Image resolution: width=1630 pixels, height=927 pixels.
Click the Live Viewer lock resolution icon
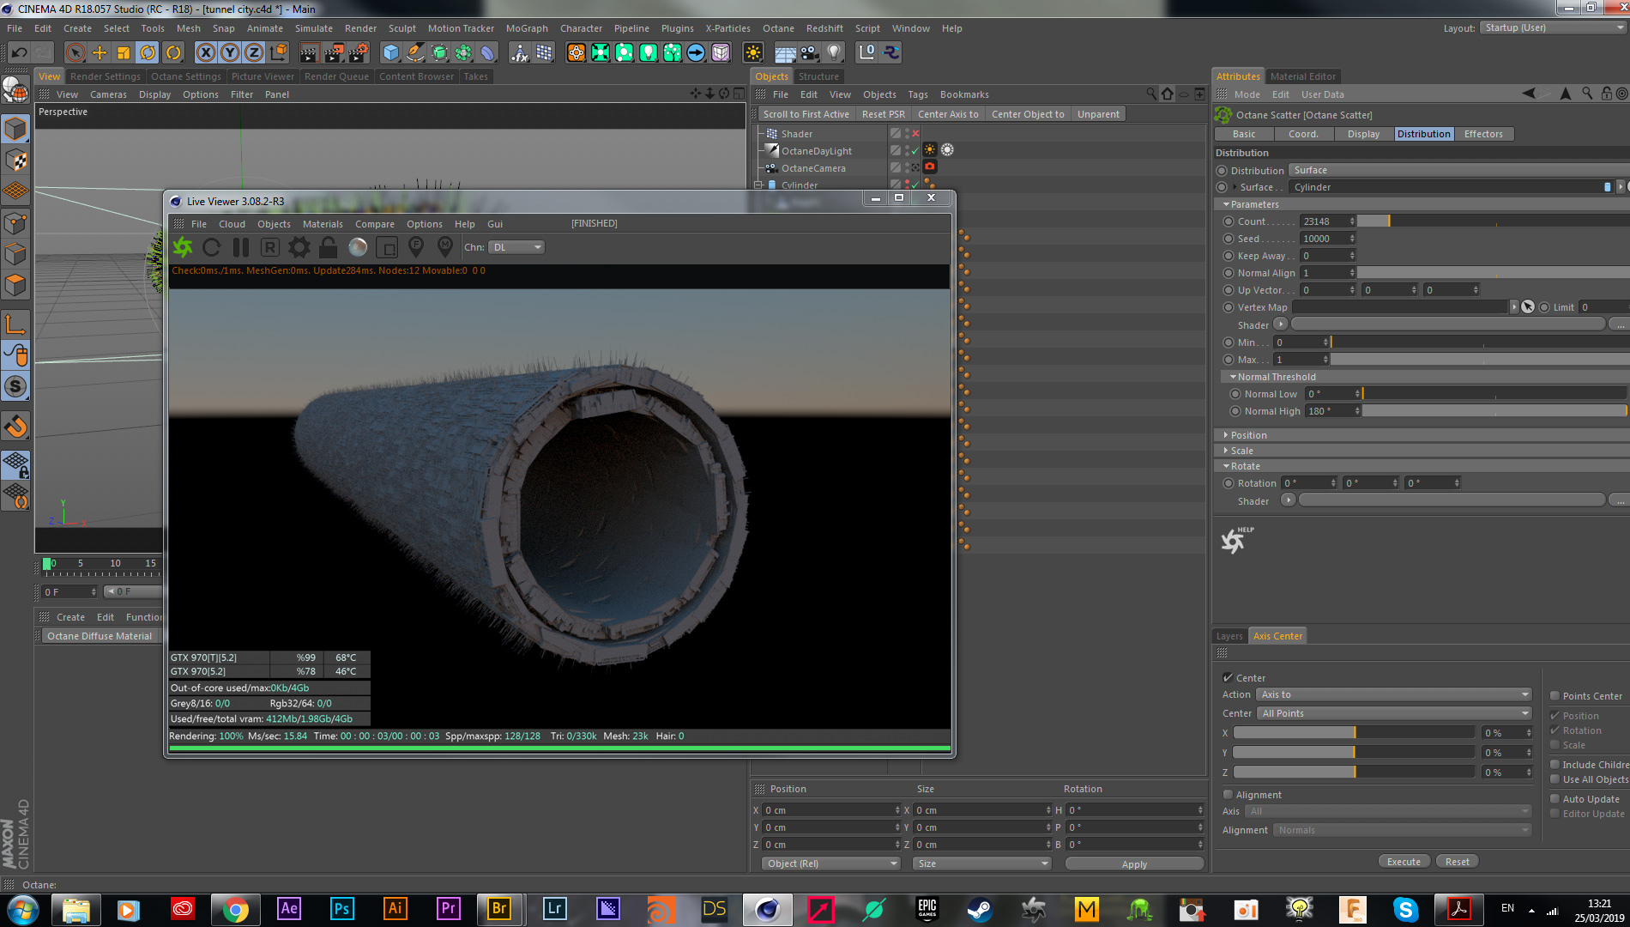pyautogui.click(x=328, y=248)
